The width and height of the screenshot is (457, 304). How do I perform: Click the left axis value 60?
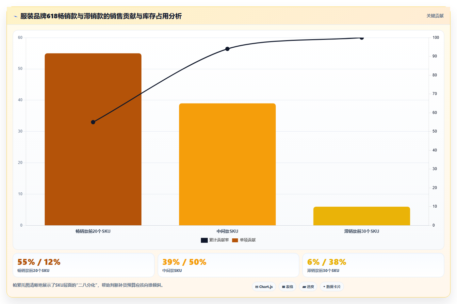click(20, 38)
